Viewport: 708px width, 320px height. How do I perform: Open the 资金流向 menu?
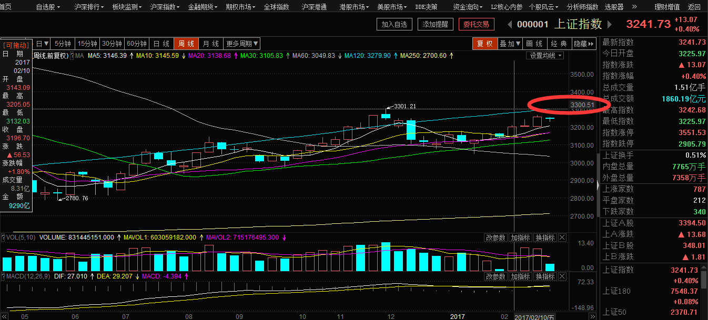click(468, 7)
